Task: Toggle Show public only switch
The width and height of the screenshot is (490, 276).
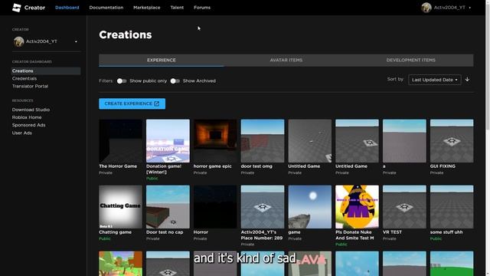Action: [x=122, y=81]
